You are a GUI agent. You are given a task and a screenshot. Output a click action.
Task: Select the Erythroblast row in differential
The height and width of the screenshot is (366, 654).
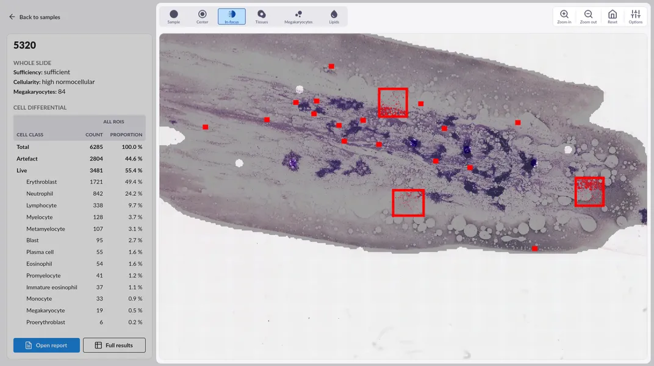coord(79,182)
